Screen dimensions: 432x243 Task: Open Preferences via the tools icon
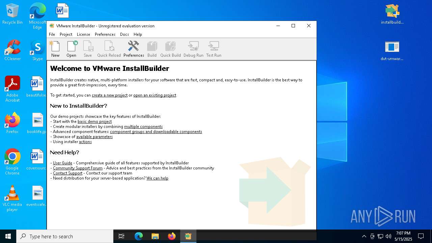(134, 49)
